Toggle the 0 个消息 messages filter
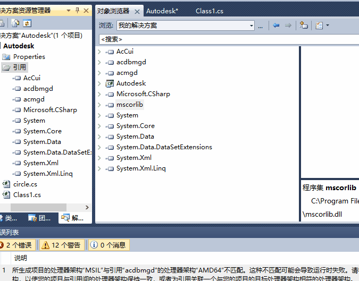This screenshot has width=359, height=281. 109,245
